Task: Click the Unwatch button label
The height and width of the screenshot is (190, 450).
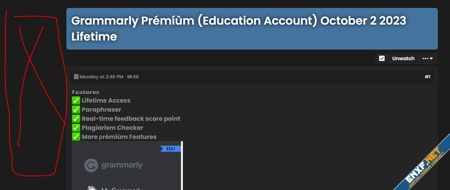Action: (403, 59)
